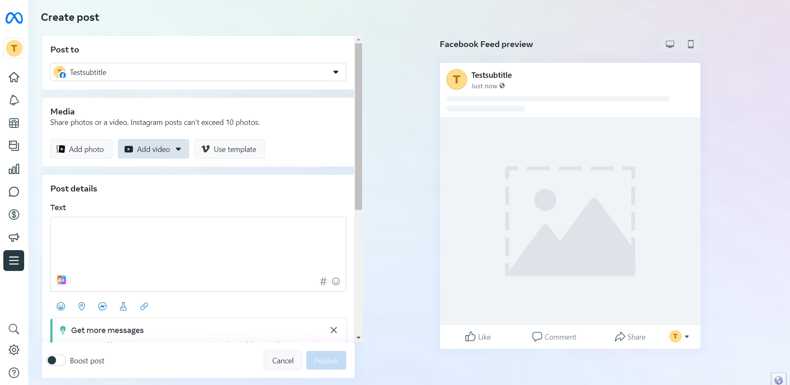Click the link attachment icon
The width and height of the screenshot is (790, 385).
click(144, 306)
